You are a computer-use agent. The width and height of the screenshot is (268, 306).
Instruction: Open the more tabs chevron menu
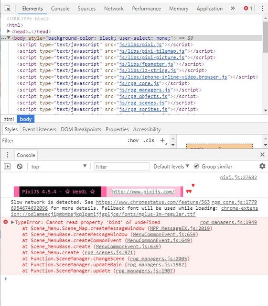pyautogui.click(x=233, y=8)
